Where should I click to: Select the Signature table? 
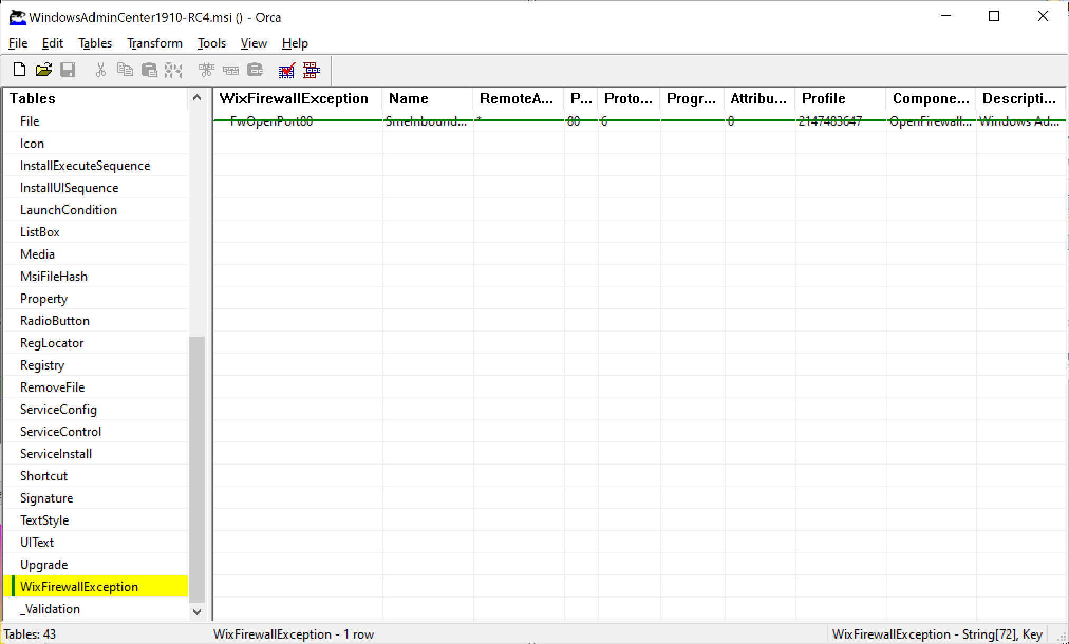96,498
